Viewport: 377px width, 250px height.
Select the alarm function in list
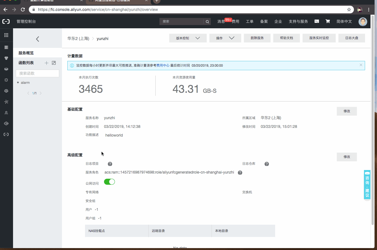pos(25,83)
